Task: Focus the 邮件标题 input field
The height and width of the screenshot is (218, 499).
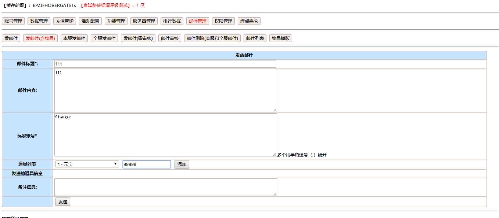Action: (x=165, y=64)
